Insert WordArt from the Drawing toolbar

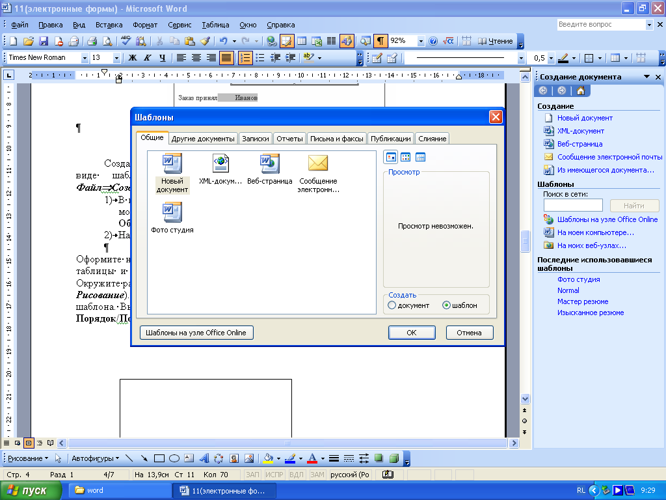click(204, 458)
